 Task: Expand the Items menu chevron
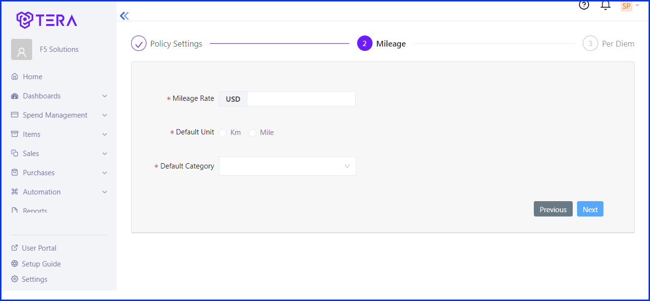pos(105,134)
